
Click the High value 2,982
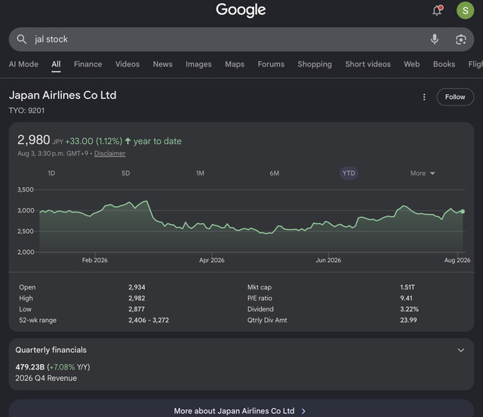click(137, 298)
